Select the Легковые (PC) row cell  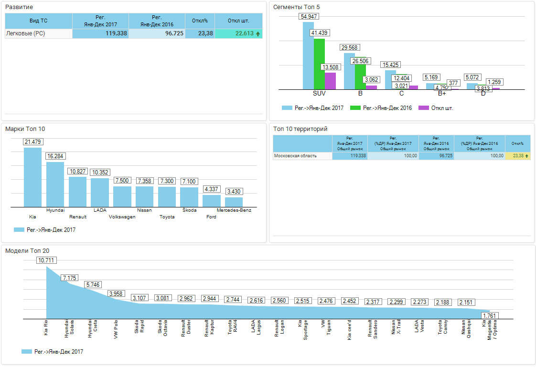pyautogui.click(x=38, y=34)
